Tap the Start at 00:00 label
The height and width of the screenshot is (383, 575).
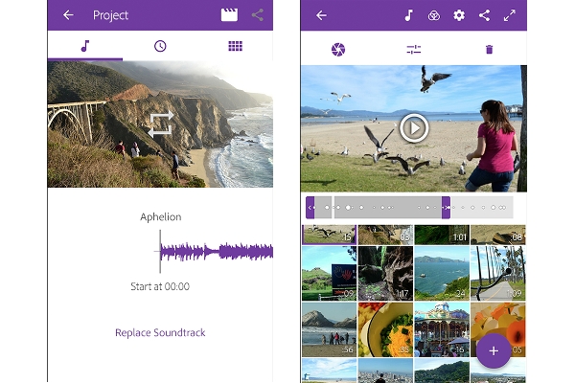tap(160, 286)
